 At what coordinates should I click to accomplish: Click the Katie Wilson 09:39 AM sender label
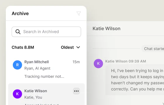pyautogui.click(x=126, y=61)
